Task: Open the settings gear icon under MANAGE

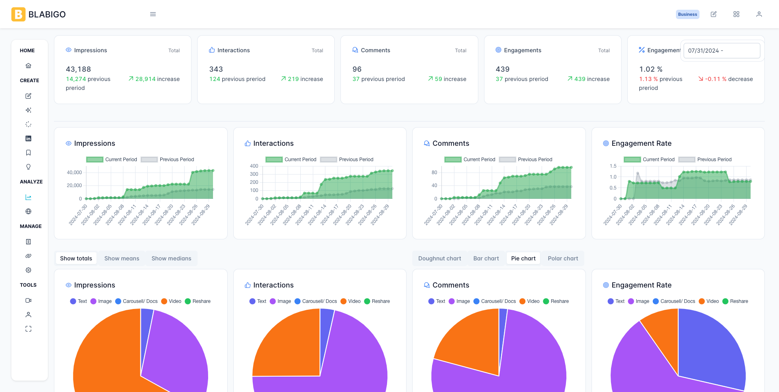Action: (x=28, y=270)
